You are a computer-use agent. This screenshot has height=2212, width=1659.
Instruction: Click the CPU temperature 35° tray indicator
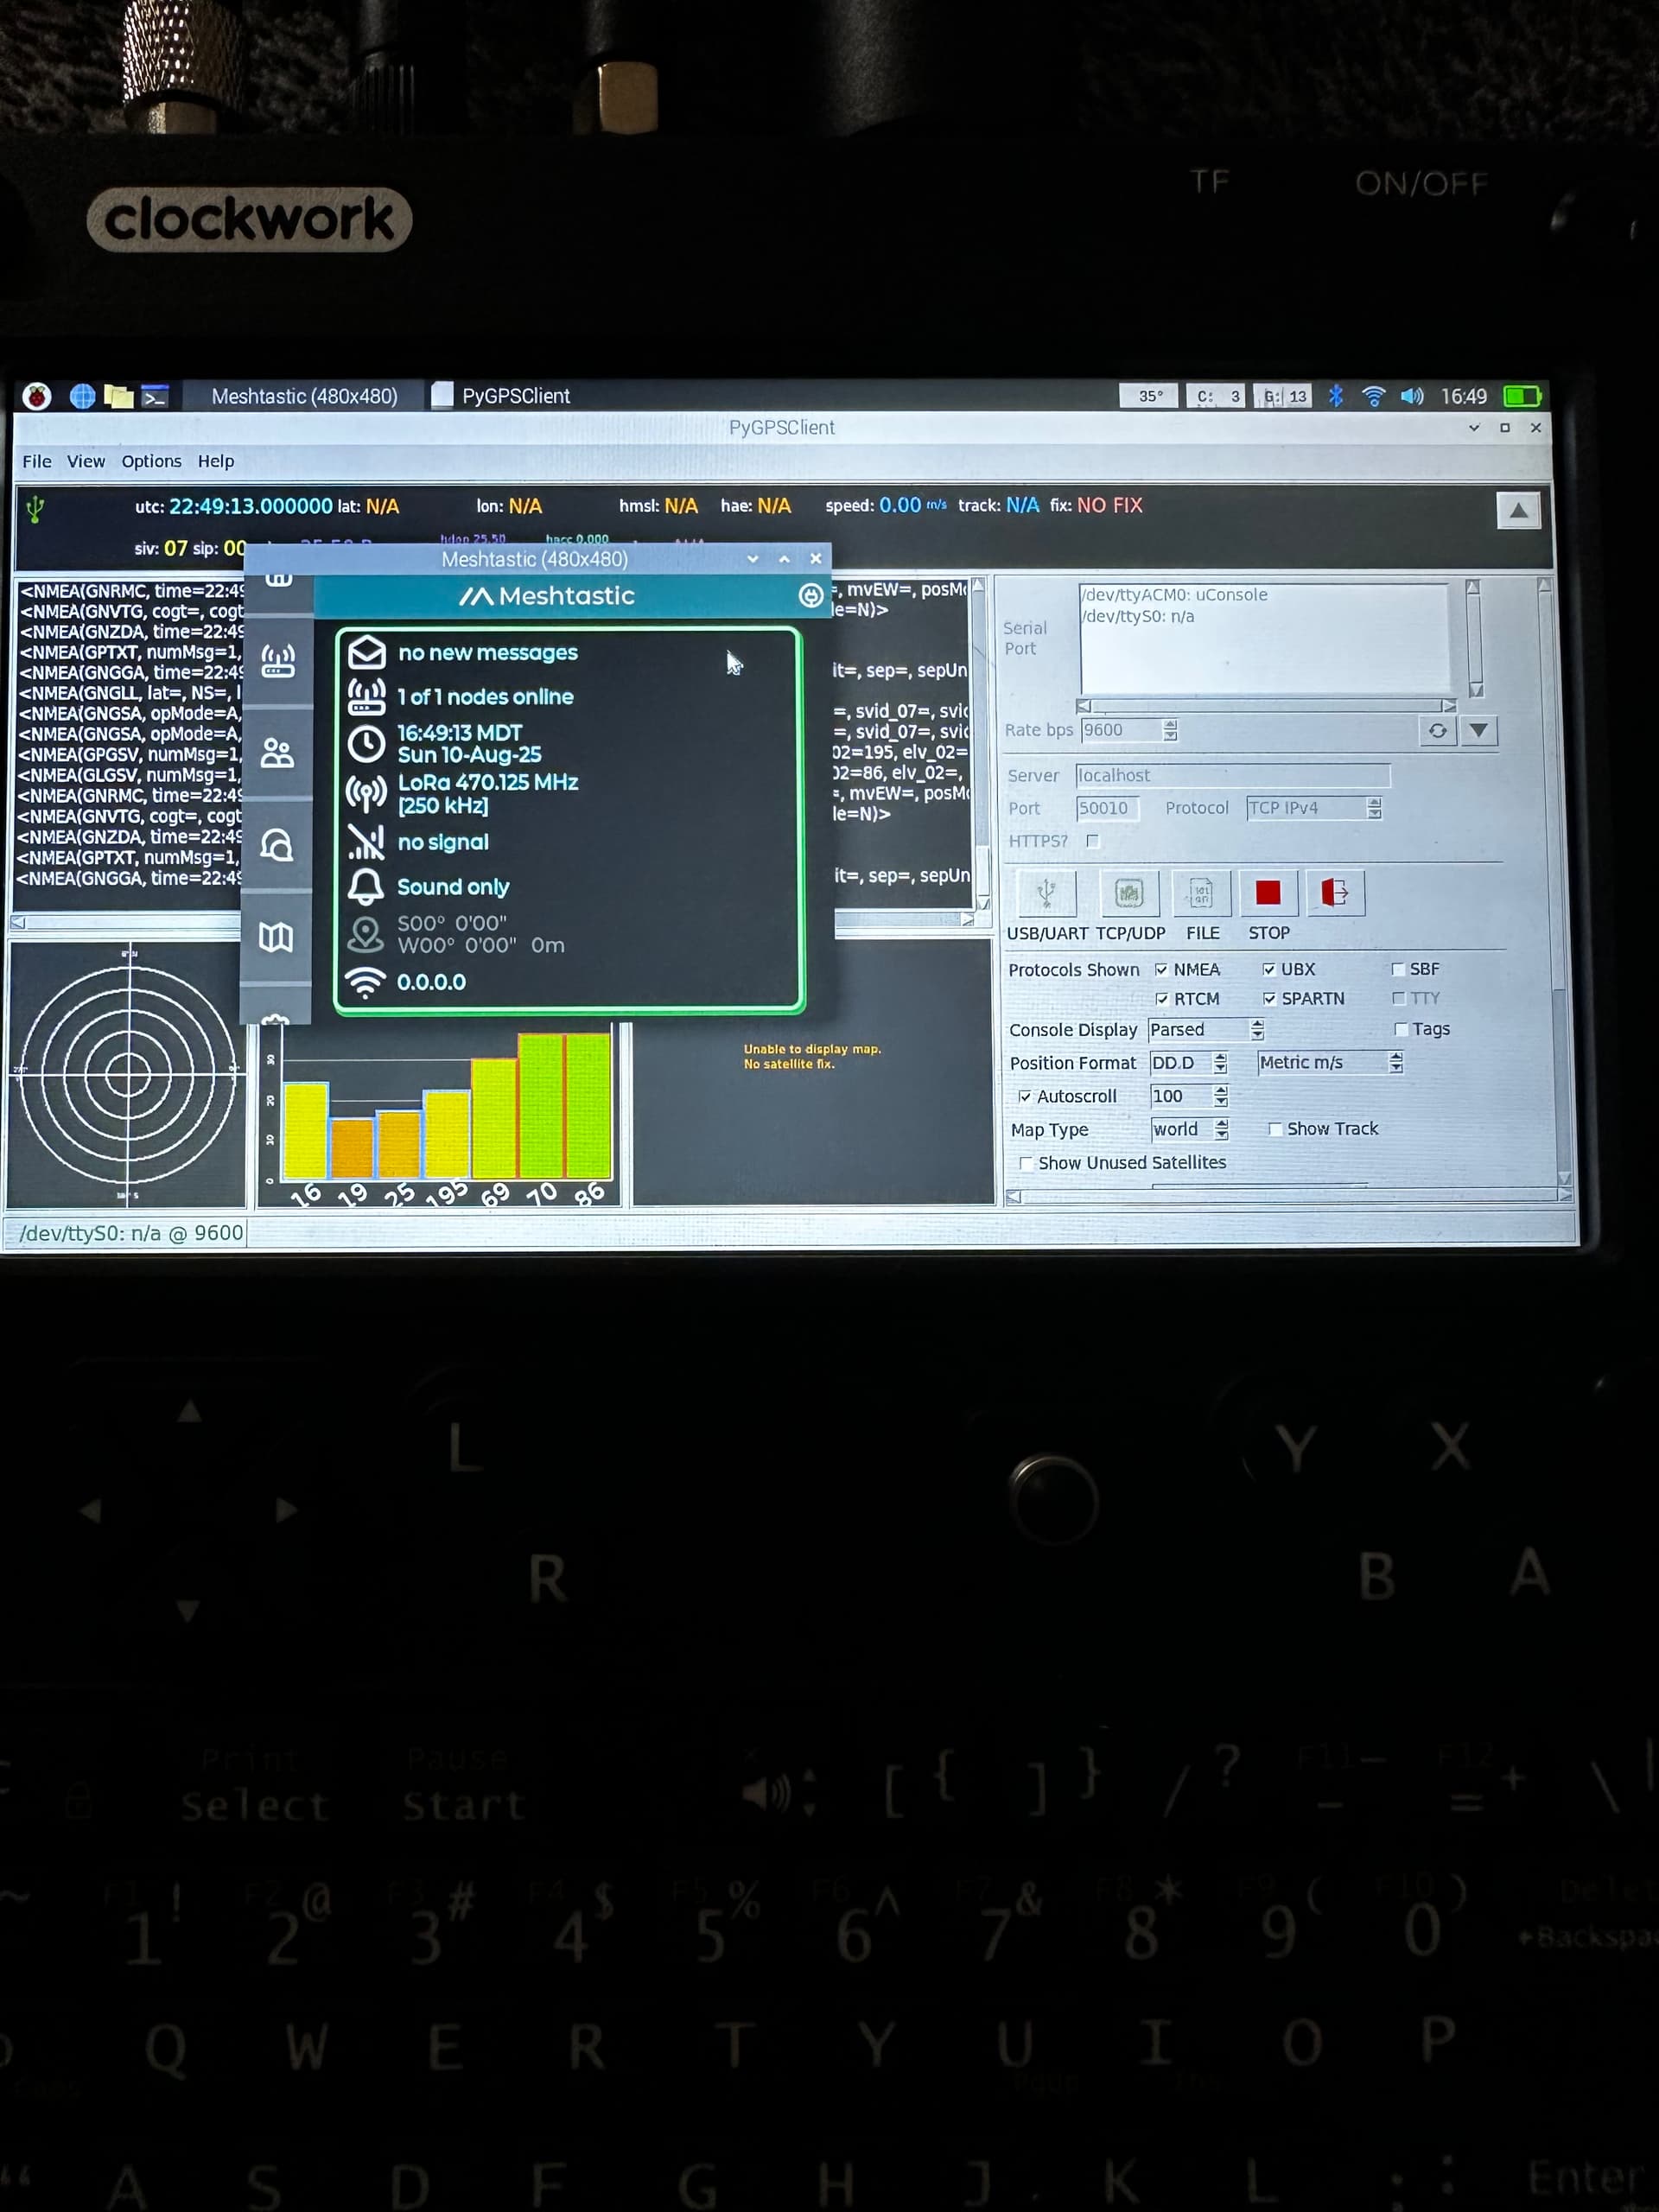click(1149, 396)
